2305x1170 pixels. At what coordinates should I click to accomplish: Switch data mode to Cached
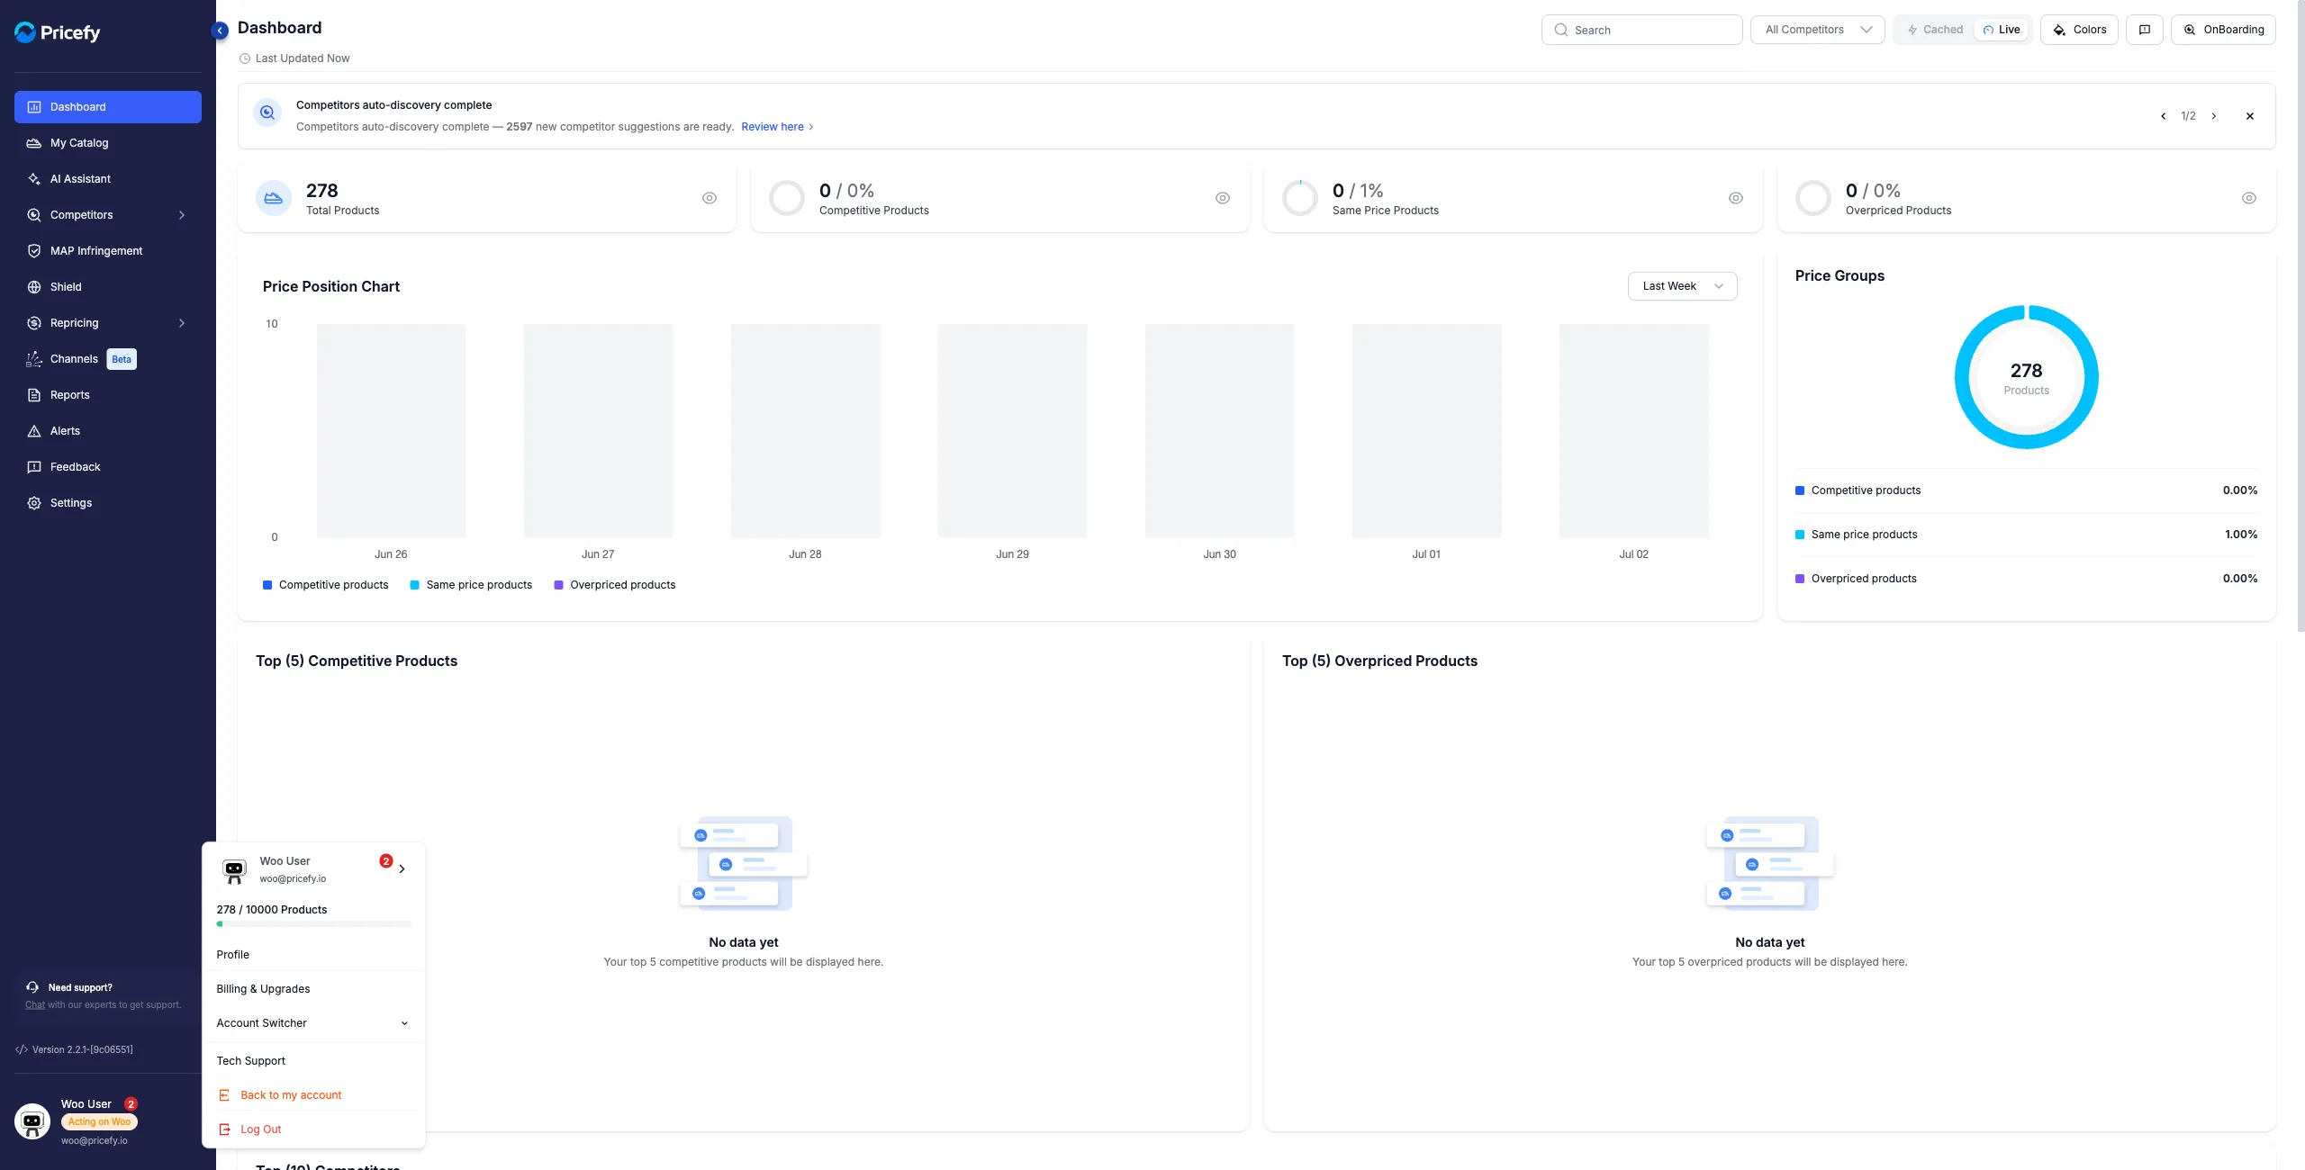[1935, 30]
